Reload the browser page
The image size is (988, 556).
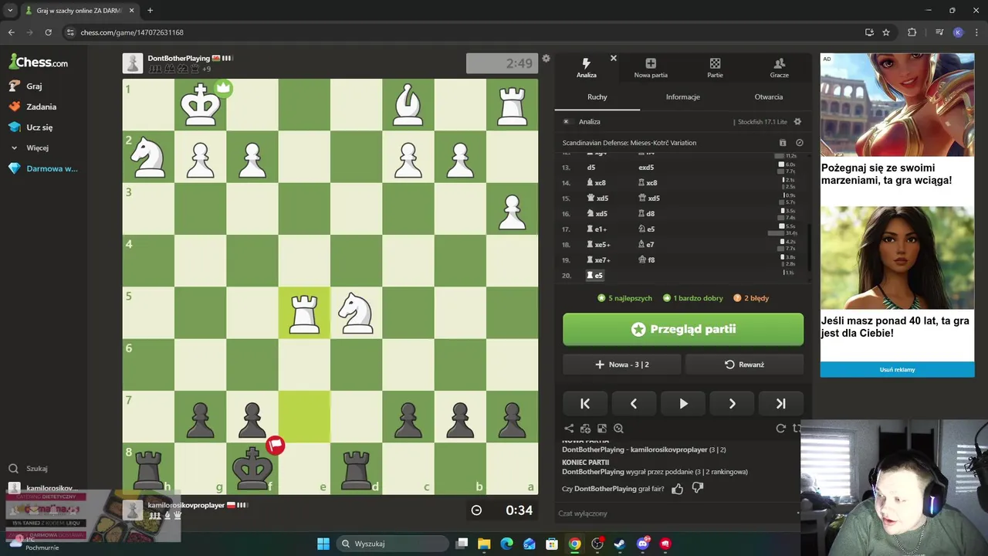tap(48, 32)
